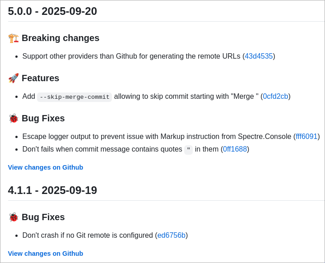325x263 pixels.
Task: Open commit link 0ff1688
Action: coord(235,149)
